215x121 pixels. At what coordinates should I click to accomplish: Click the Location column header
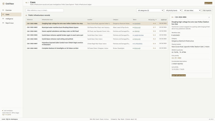tap(90, 20)
